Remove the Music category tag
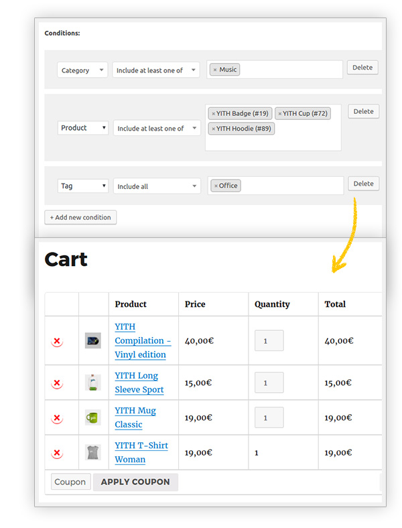Image resolution: width=402 pixels, height=528 pixels. point(214,70)
